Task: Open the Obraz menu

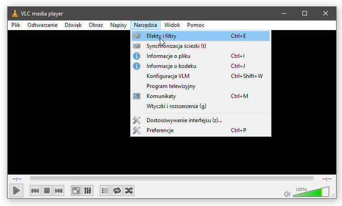Action: pyautogui.click(x=96, y=25)
